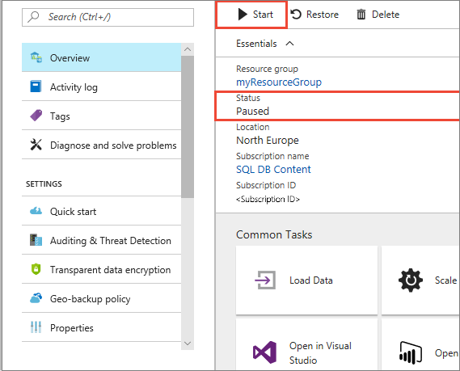This screenshot has width=460, height=371.
Task: Click the Diagnose and solve problems wrench icon
Action: [x=36, y=145]
